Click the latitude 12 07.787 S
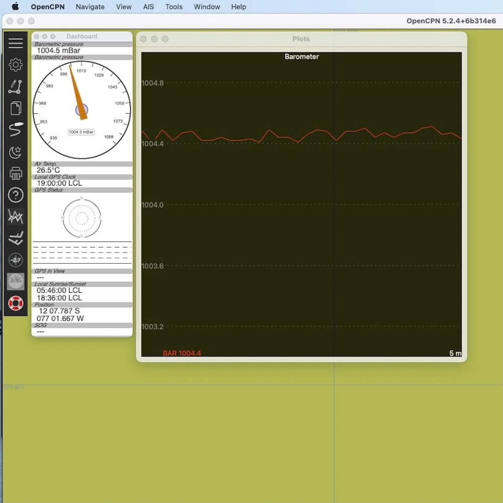The width and height of the screenshot is (503, 503). coord(59,311)
